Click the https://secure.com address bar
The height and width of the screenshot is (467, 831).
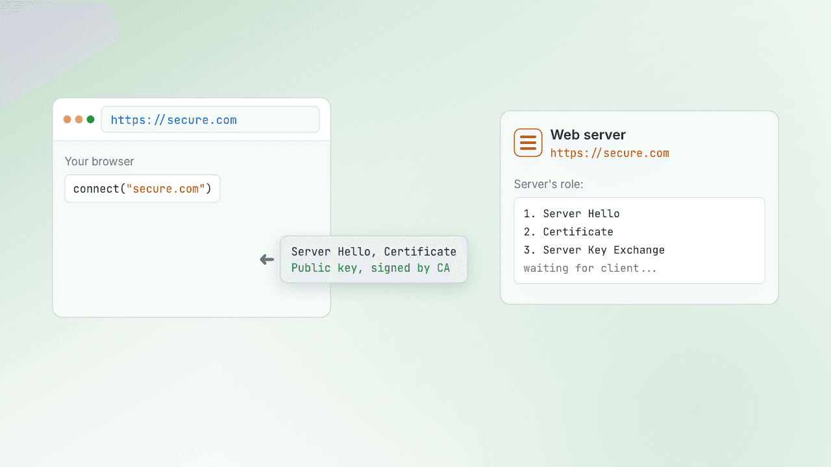tap(210, 119)
